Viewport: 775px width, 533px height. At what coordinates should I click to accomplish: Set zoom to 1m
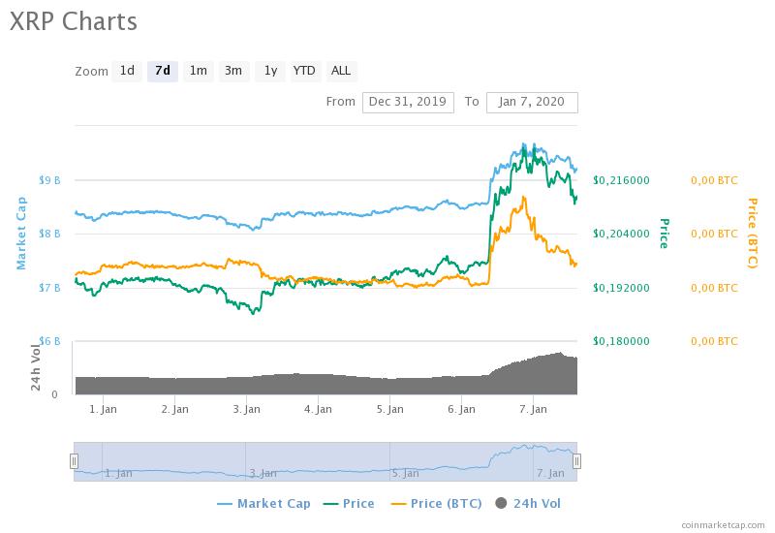pyautogui.click(x=199, y=71)
